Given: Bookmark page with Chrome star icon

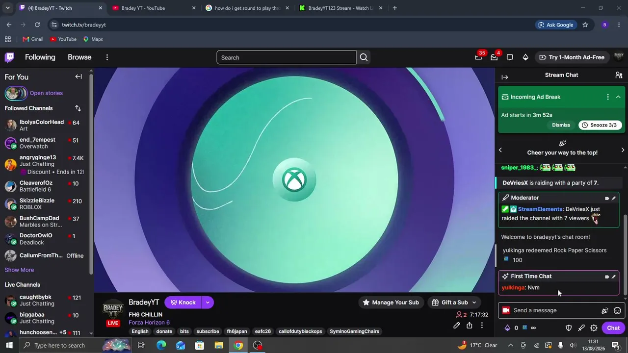Looking at the screenshot, I should tap(585, 25).
